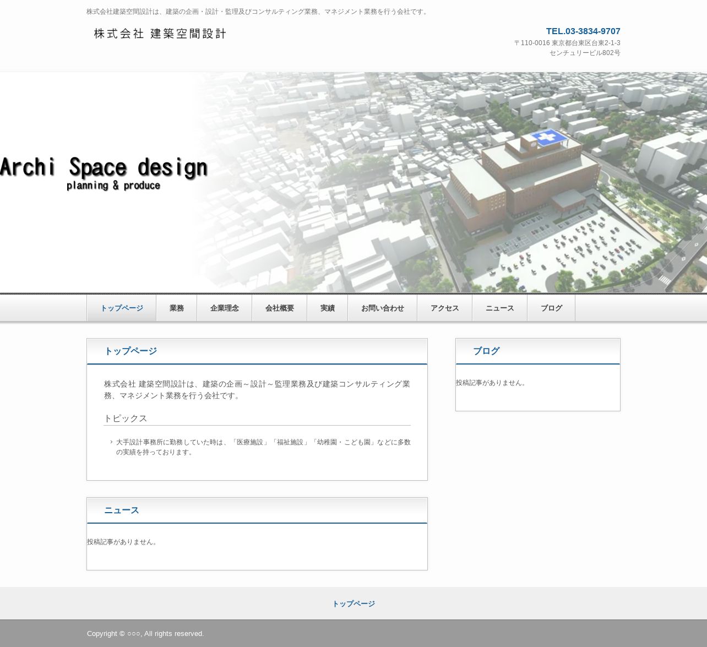Viewport: 707px width, 647px height.
Task: Click the company introduction paragraph
Action: pyautogui.click(x=257, y=390)
